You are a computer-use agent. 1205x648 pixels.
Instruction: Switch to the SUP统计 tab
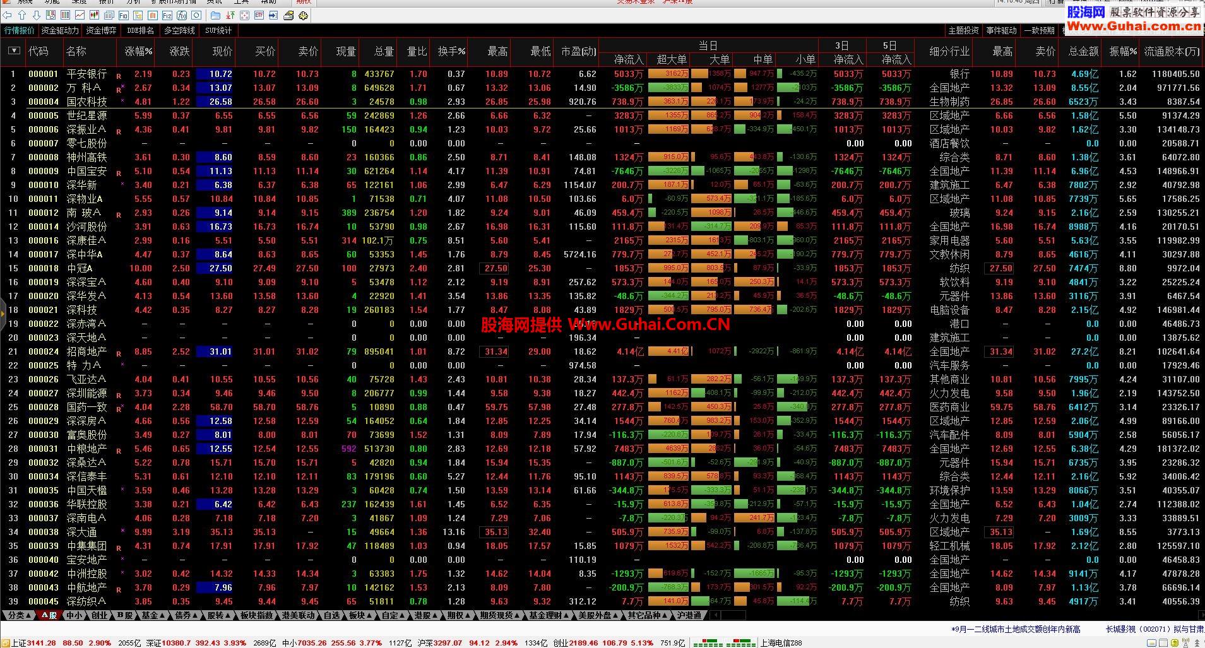coord(218,30)
